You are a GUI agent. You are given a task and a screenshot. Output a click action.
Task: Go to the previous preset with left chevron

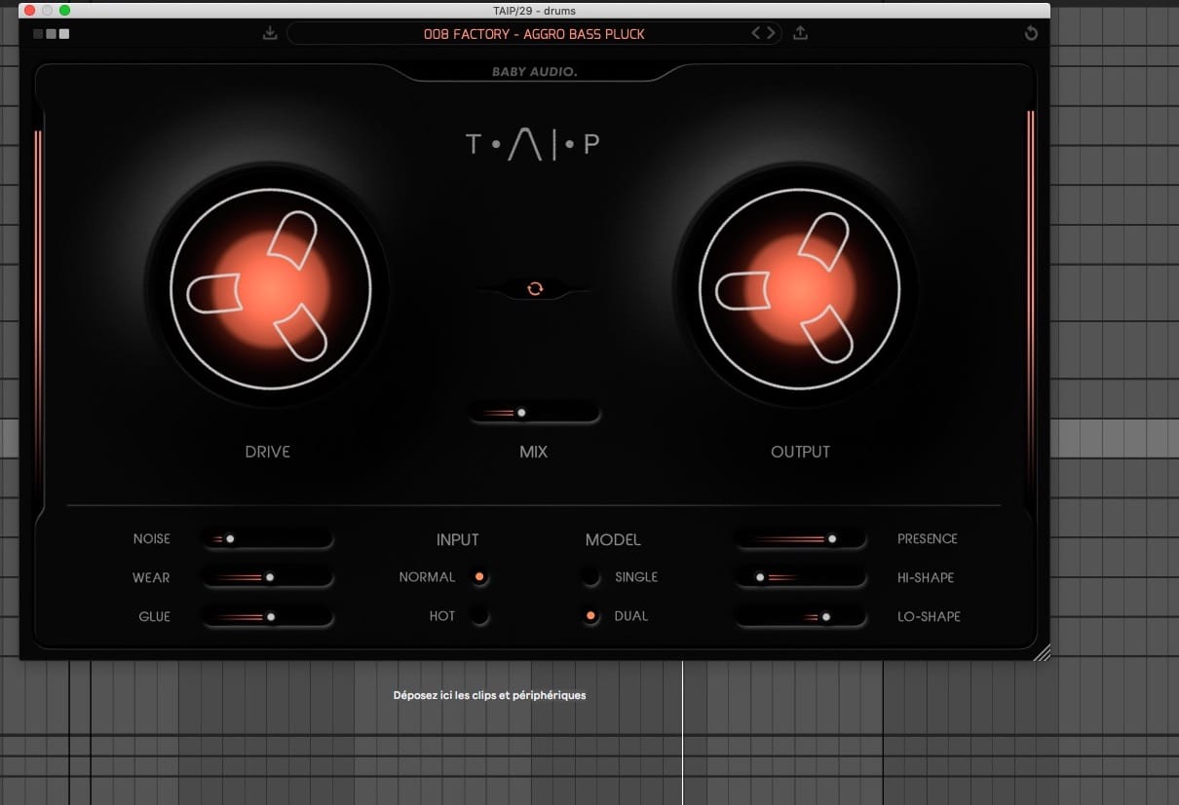(755, 32)
